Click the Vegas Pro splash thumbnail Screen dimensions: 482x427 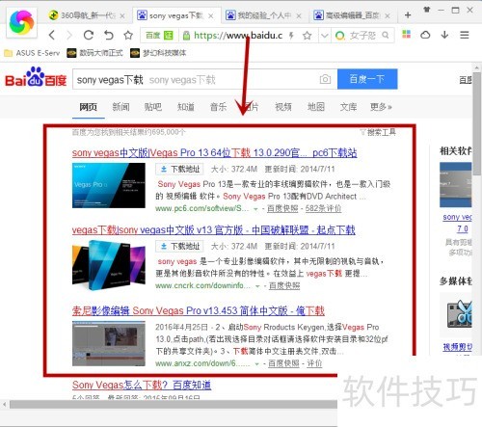[x=109, y=185]
